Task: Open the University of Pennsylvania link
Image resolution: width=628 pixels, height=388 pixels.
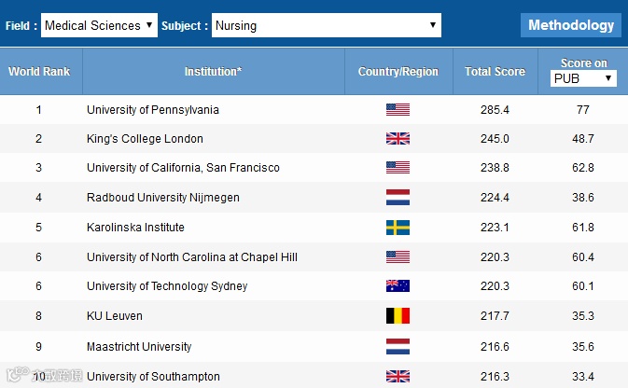Action: tap(153, 110)
